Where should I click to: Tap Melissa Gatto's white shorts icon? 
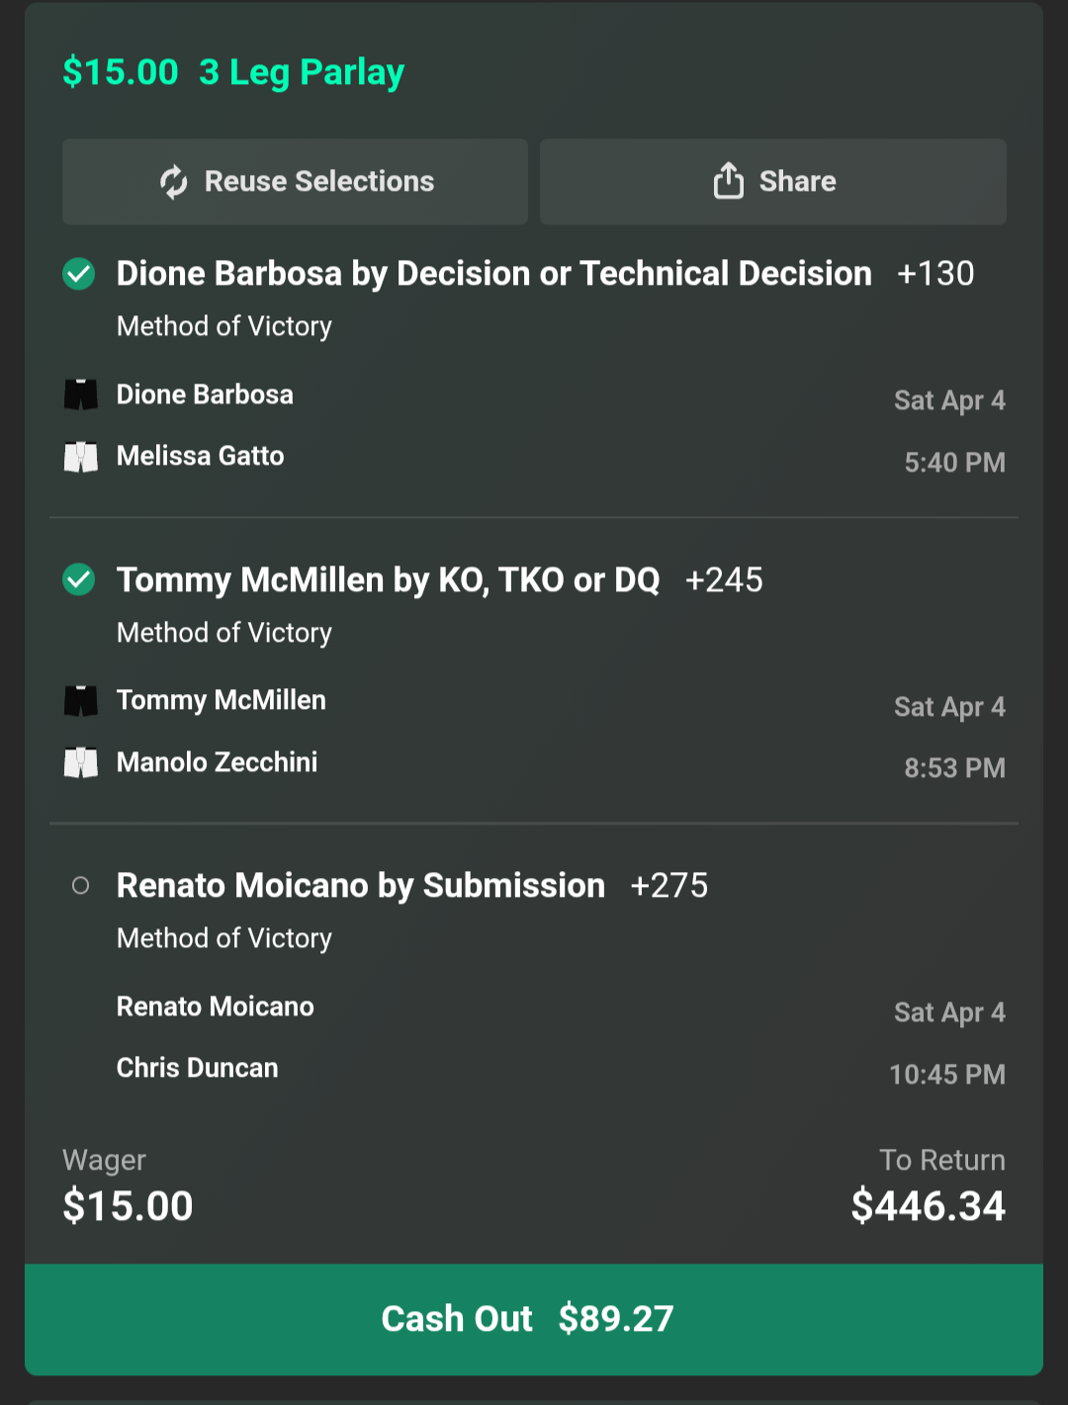[81, 457]
